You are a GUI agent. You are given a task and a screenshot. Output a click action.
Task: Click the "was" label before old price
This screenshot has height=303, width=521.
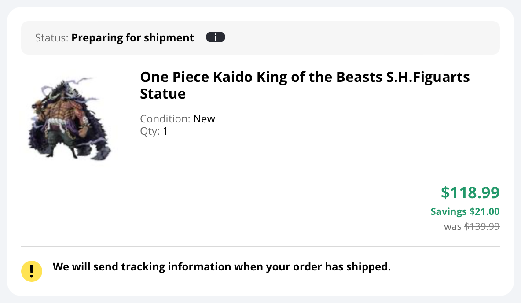(x=452, y=227)
